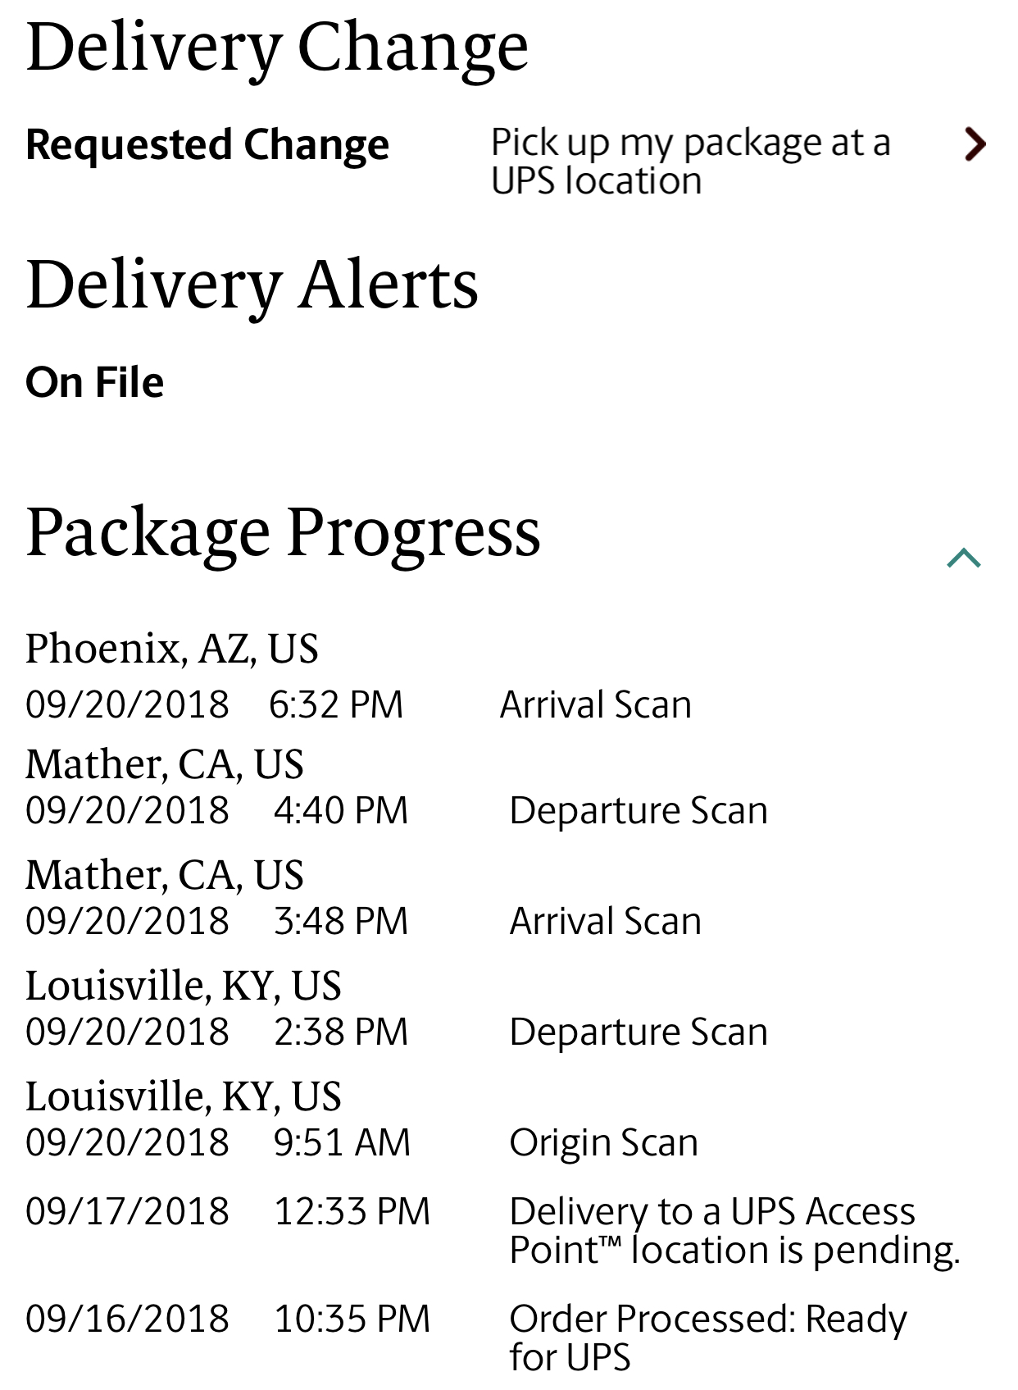Image resolution: width=1018 pixels, height=1390 pixels.
Task: Select the Phoenix, AZ, US location
Action: pos(172,649)
